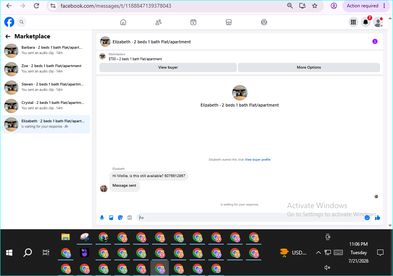Viewport: 393px width, 276px height.
Task: Open the notifications bell with 7 badge
Action: 366,22
